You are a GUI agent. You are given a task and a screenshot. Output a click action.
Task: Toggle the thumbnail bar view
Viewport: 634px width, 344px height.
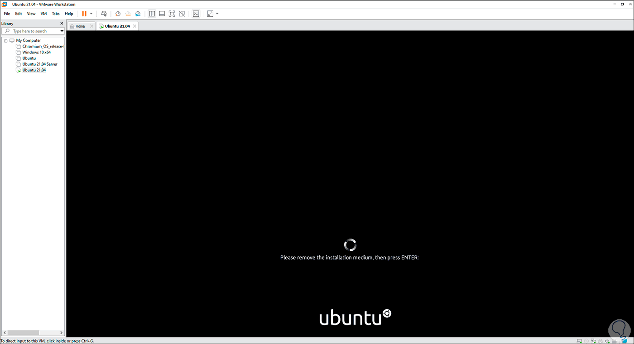[162, 14]
